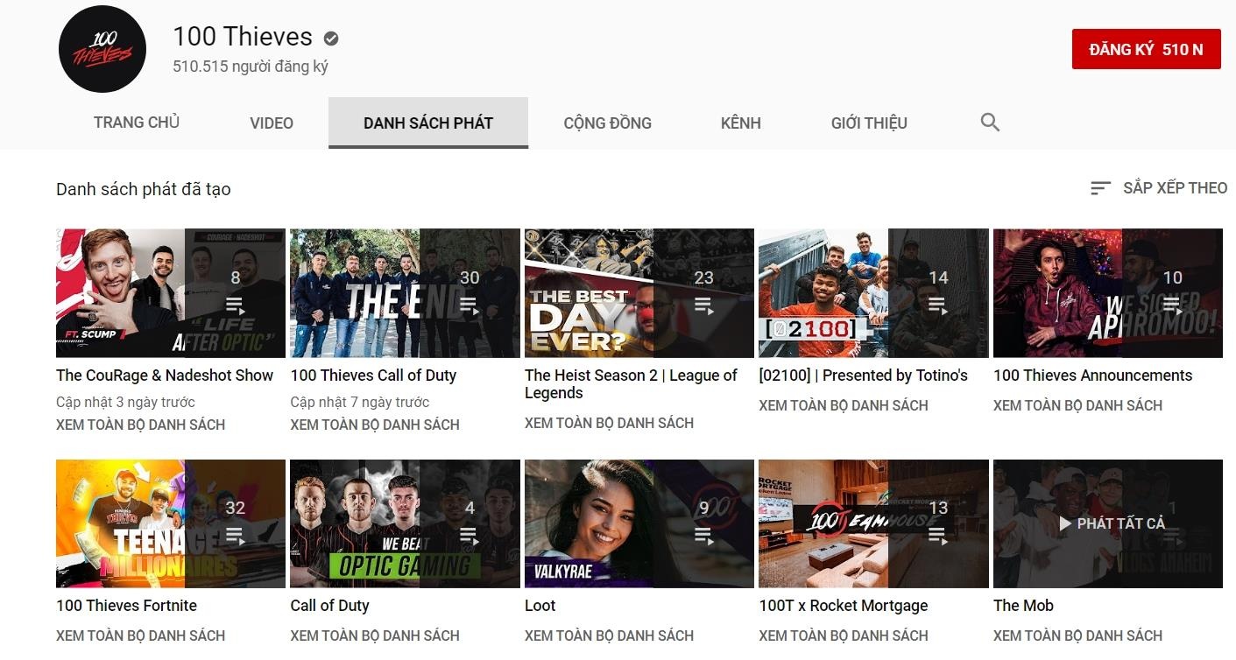Screen dimensions: 1236x660
Task: Click playlist icon on 100 Thieves Call of Duty thumbnail
Action: (x=470, y=305)
